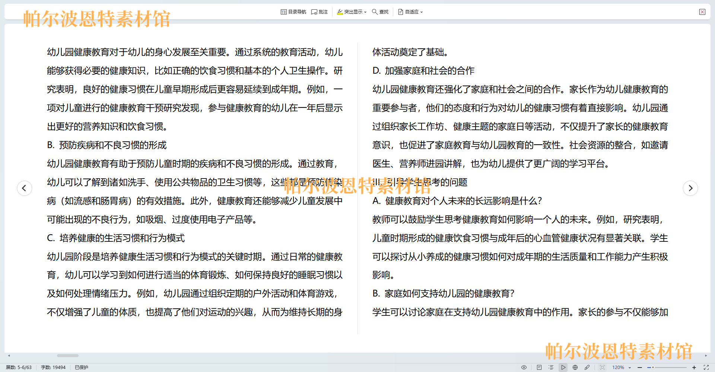The width and height of the screenshot is (715, 372).
Task: Click heading C. 培养健康的生活习惯和行为模式
Action: [x=116, y=238]
